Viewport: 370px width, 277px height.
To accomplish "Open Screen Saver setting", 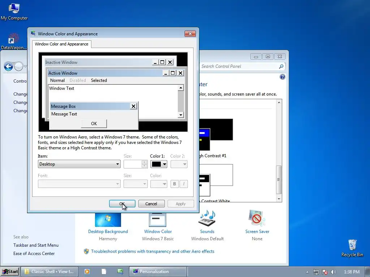I will click(257, 232).
